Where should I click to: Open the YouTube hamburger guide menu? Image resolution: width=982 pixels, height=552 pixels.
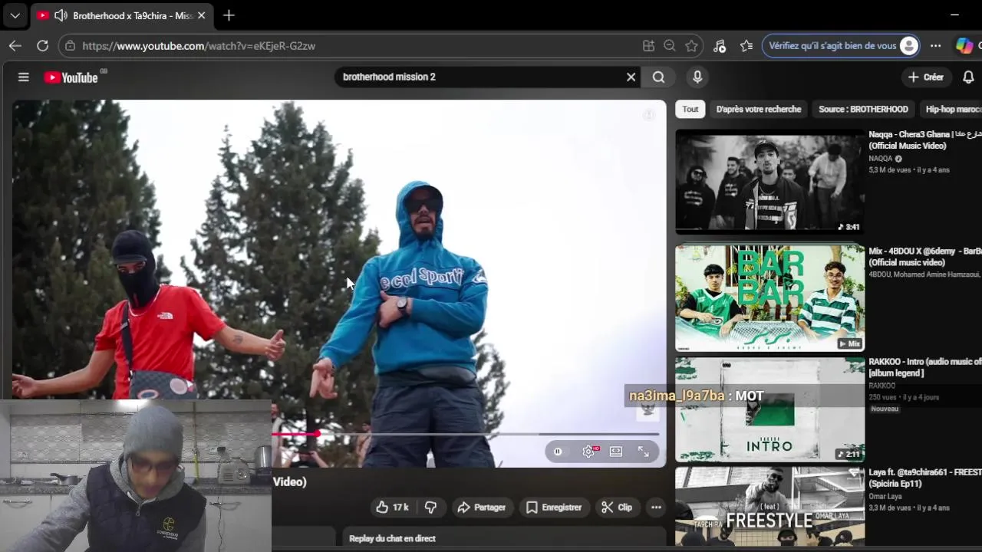coord(24,77)
